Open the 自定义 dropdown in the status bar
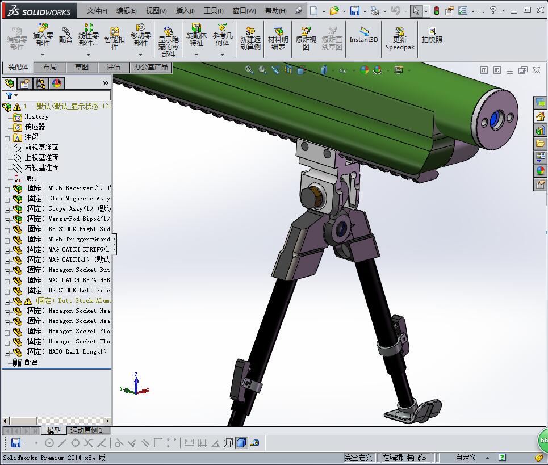Viewport: 548px width, 465px height. tap(469, 456)
